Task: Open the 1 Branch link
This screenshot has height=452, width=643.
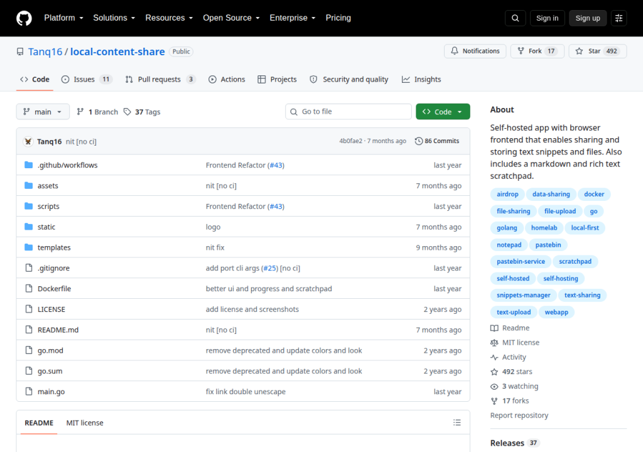Action: 97,112
